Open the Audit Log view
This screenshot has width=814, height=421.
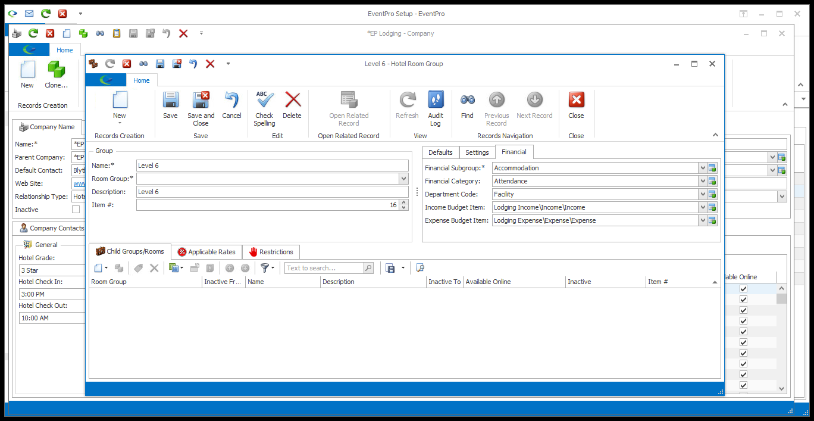click(436, 108)
